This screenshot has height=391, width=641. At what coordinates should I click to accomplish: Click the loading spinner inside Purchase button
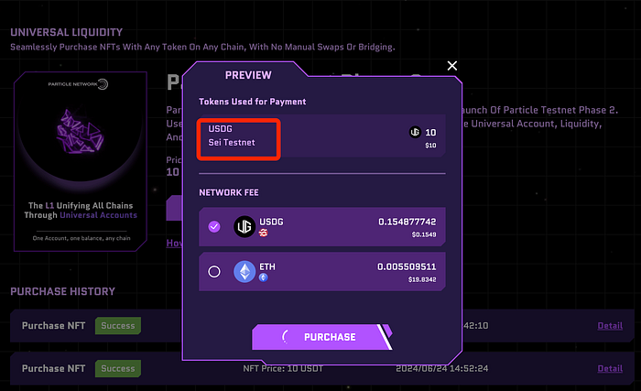point(287,337)
